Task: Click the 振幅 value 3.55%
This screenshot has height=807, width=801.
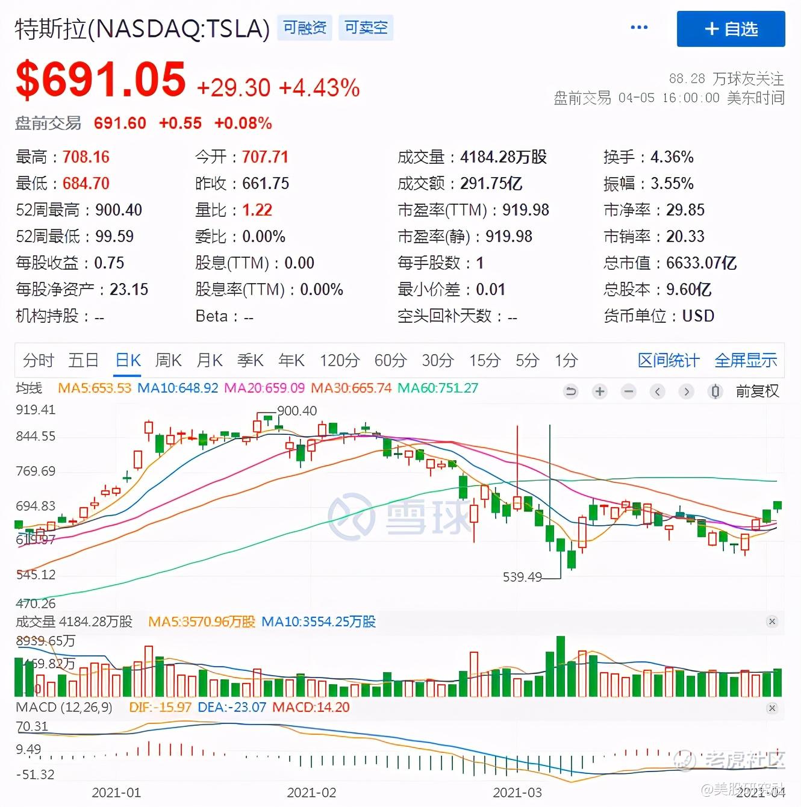Action: click(672, 184)
